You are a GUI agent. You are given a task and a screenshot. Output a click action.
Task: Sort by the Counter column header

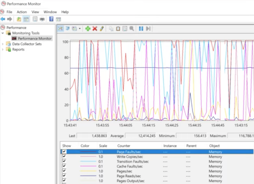(124, 146)
